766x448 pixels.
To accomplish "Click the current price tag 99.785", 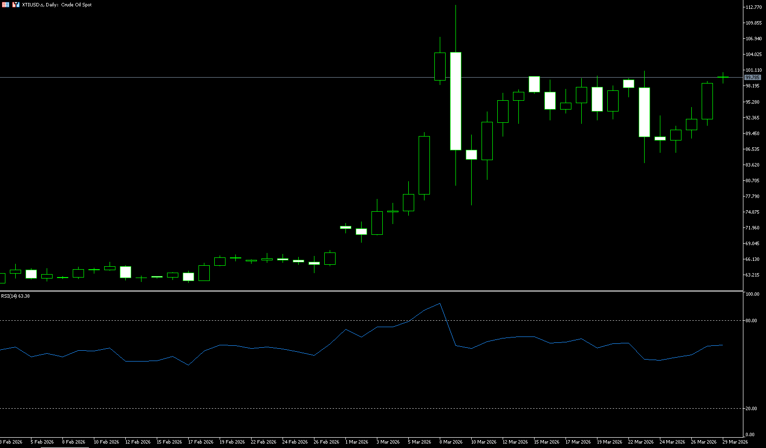I will (x=752, y=78).
